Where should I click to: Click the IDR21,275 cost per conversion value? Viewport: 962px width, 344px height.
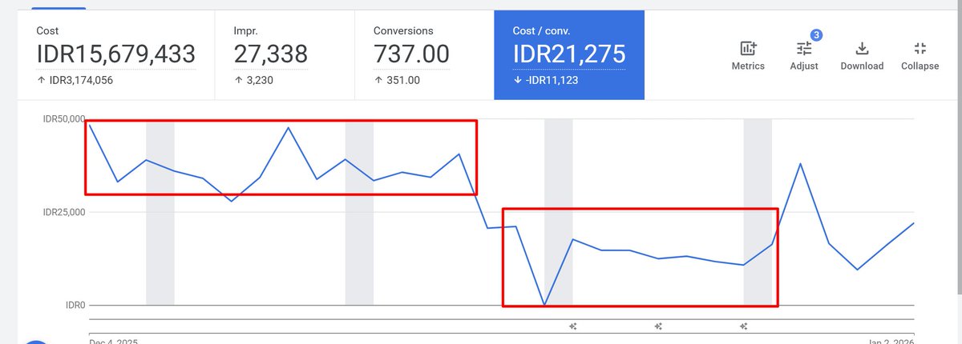coord(569,54)
